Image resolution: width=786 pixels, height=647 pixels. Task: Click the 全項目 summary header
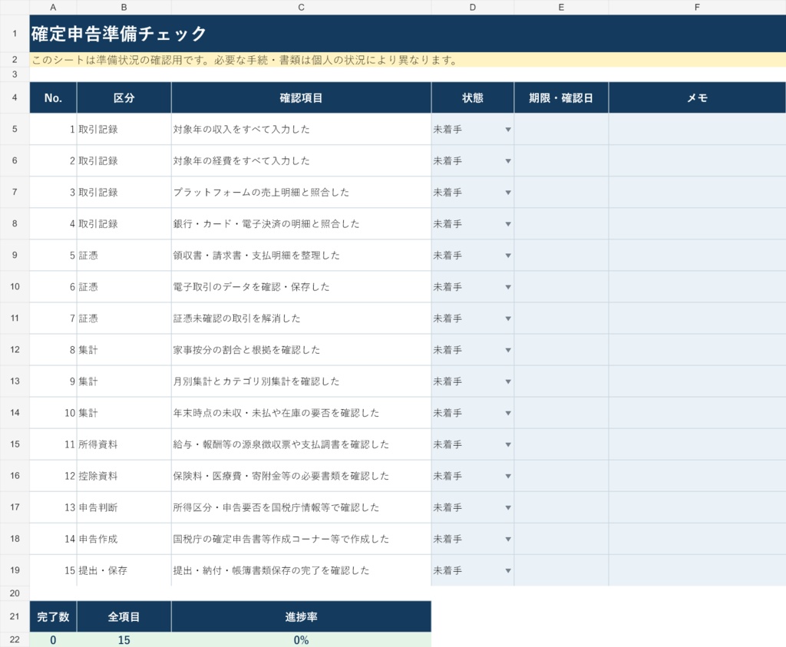click(x=124, y=617)
